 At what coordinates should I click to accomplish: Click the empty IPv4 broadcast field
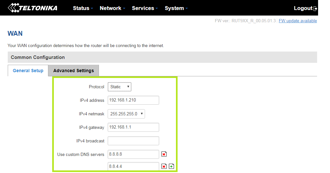coord(133,141)
